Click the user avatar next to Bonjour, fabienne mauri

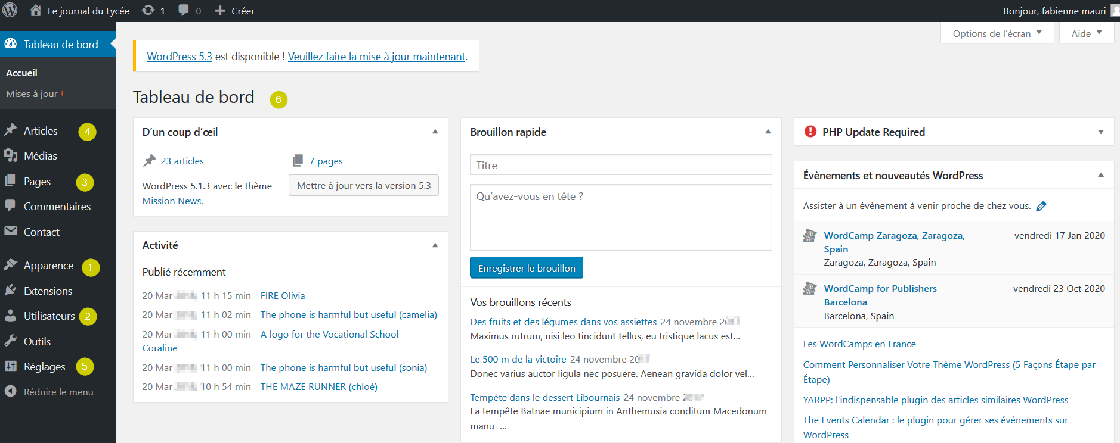click(1115, 11)
